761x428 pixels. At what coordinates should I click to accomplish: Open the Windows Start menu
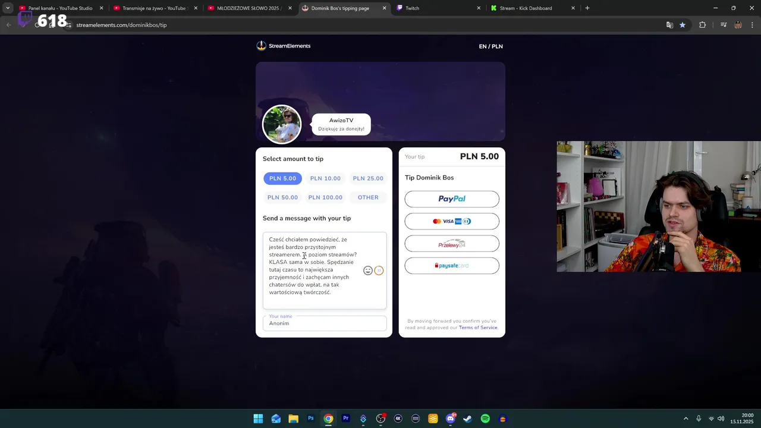(x=258, y=418)
